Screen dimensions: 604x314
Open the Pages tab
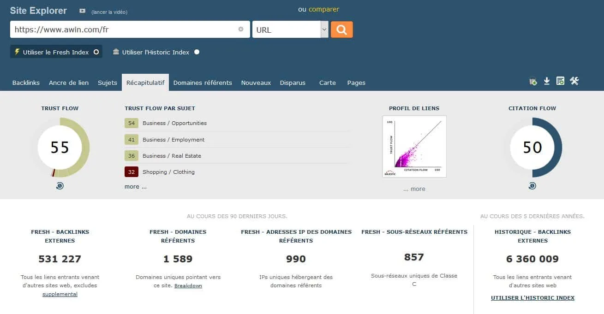356,83
